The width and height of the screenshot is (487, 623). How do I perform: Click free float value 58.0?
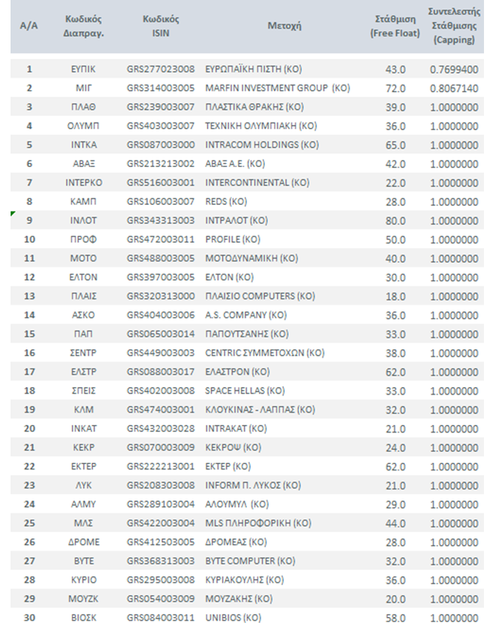(x=396, y=618)
